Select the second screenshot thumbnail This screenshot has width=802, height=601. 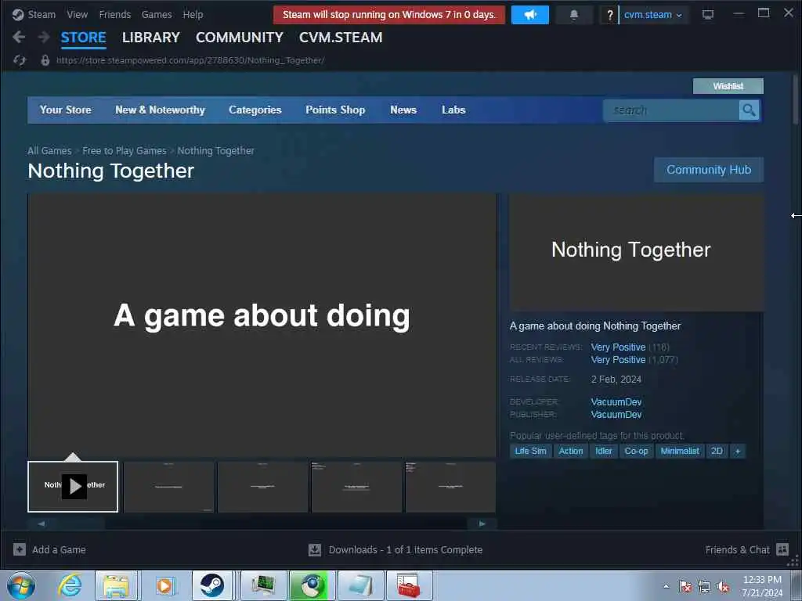pos(169,487)
